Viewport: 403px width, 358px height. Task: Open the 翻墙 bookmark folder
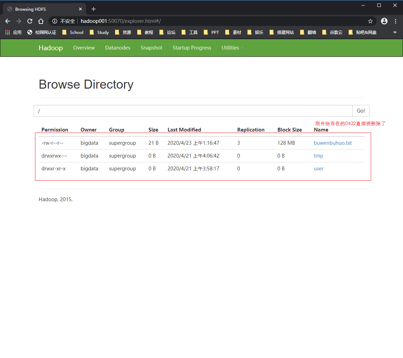(308, 32)
